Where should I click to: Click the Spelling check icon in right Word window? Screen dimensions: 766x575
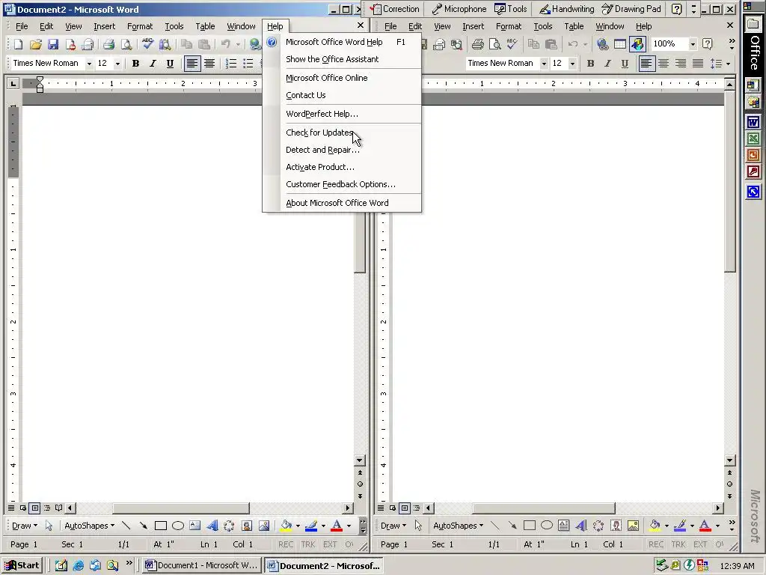pyautogui.click(x=512, y=44)
